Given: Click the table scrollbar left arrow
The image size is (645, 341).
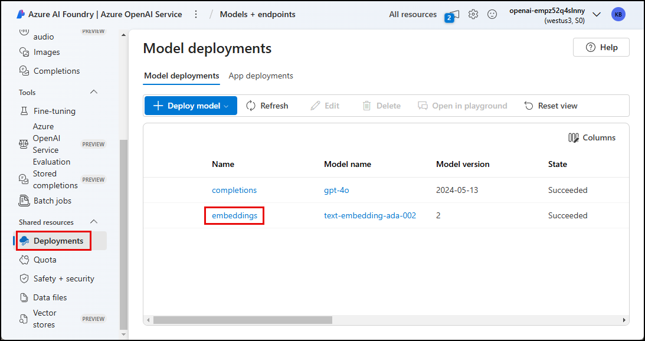Looking at the screenshot, I should [149, 320].
